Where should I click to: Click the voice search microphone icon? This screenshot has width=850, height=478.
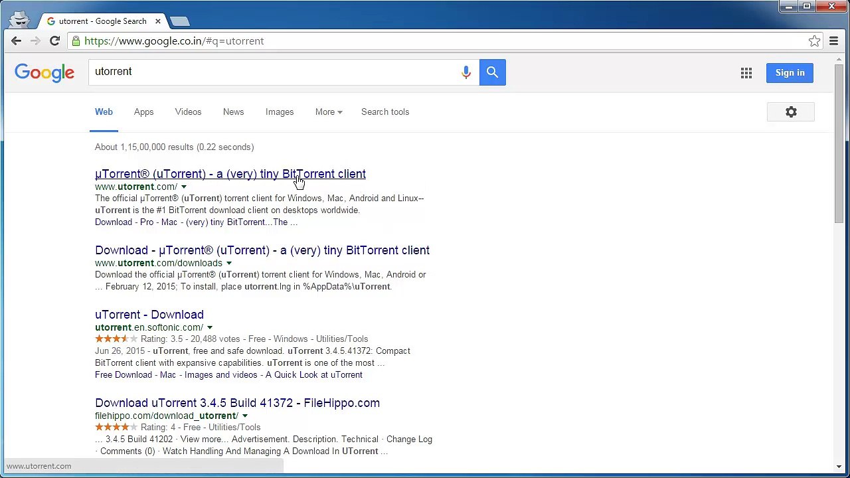pyautogui.click(x=466, y=72)
